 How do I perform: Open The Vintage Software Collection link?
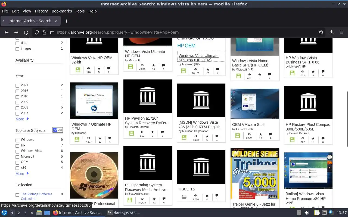pos(36,196)
